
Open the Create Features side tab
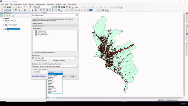tap(187, 49)
